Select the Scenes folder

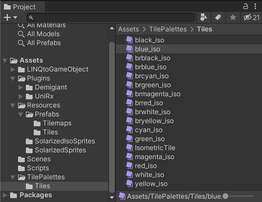pos(34,159)
